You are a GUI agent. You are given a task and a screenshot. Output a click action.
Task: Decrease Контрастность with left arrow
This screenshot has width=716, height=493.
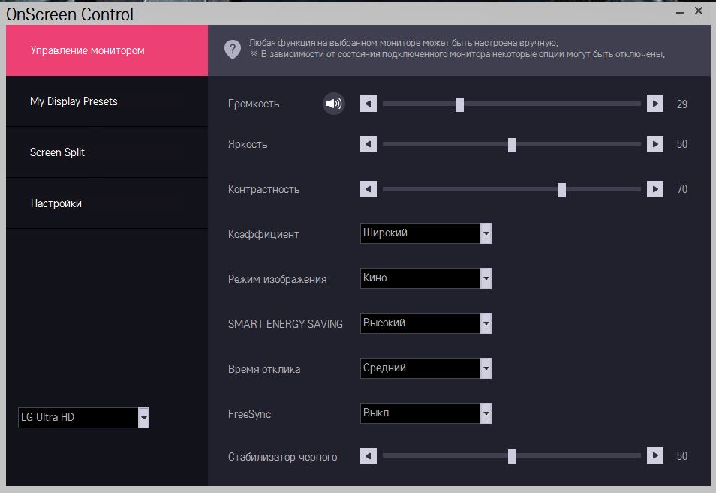point(369,189)
